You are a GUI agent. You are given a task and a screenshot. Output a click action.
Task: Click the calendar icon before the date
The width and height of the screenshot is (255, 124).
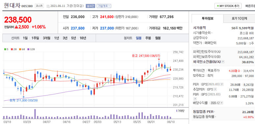pos(48,6)
